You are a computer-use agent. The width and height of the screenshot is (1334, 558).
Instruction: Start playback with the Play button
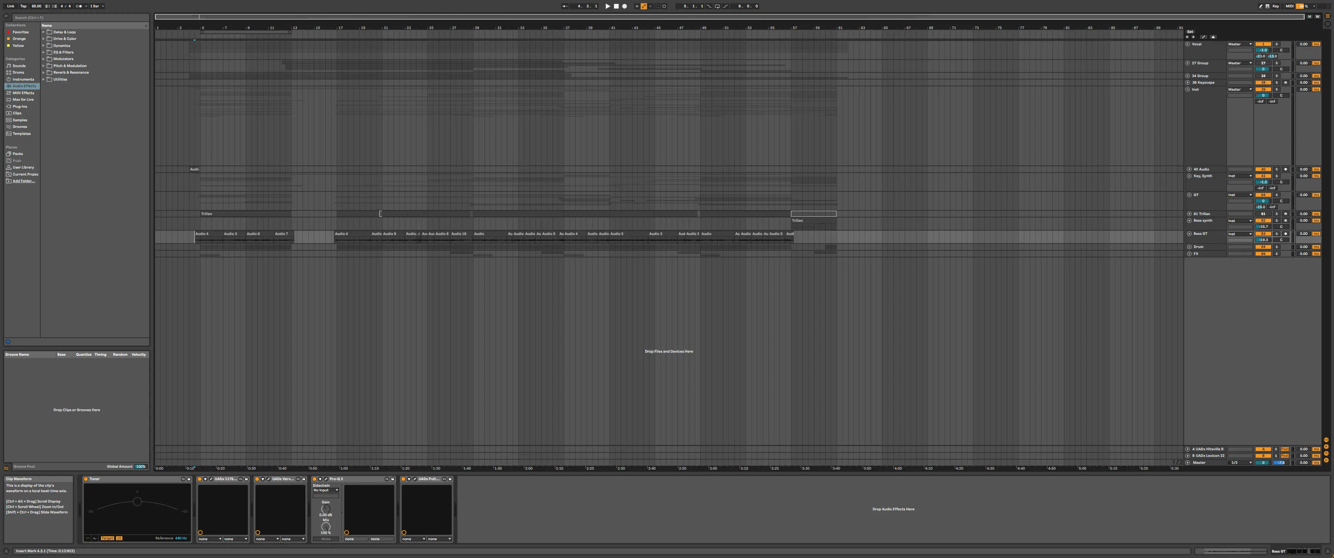click(x=608, y=6)
